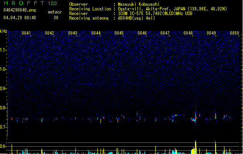
Task: Select observer name Masayuki Kobayashi
Action: click(x=139, y=4)
